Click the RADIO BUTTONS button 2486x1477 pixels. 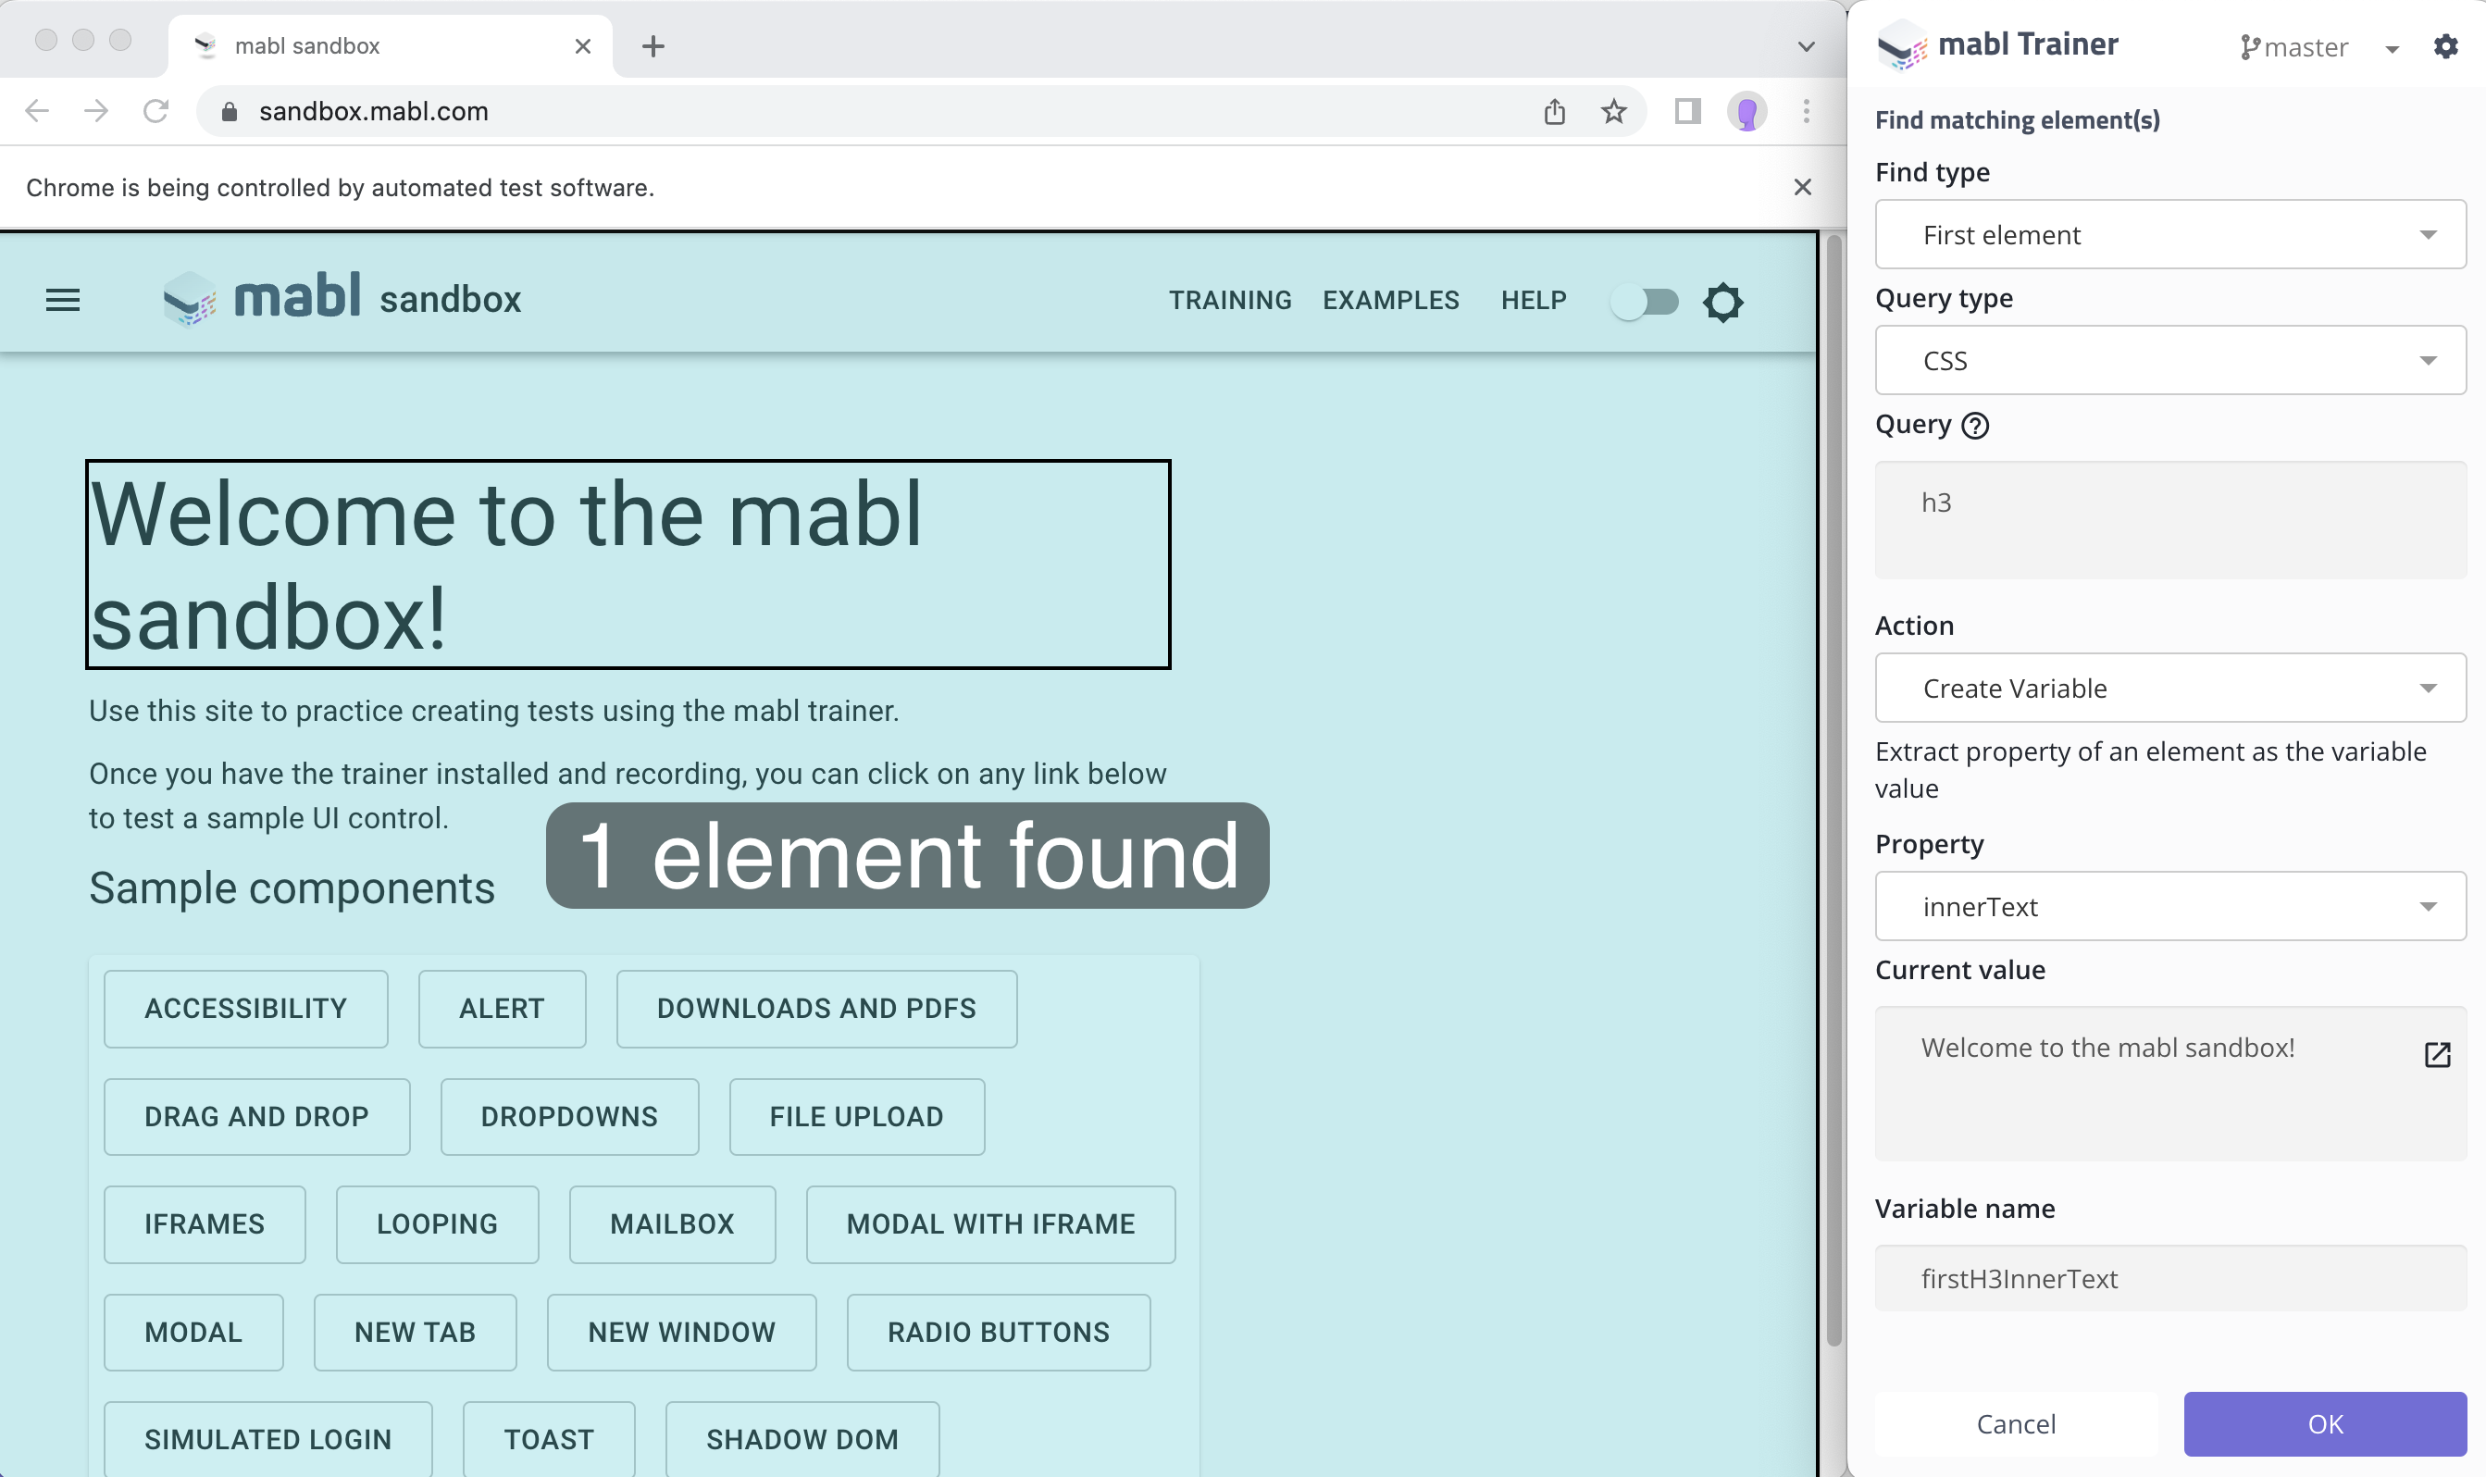(x=998, y=1332)
